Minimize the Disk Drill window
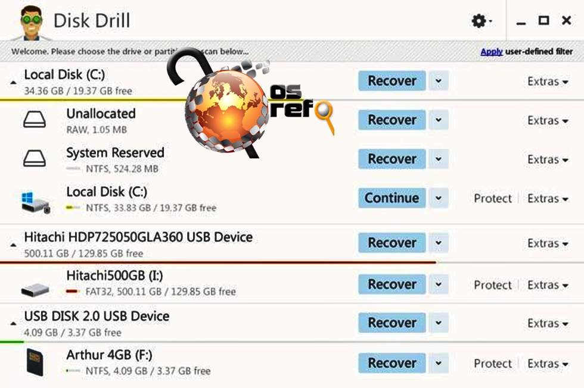The height and width of the screenshot is (388, 584). click(x=521, y=23)
